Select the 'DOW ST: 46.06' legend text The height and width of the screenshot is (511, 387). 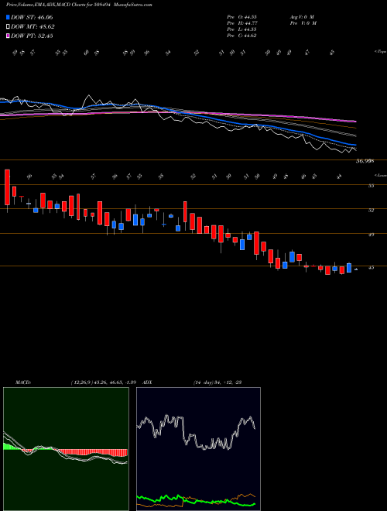(x=32, y=17)
